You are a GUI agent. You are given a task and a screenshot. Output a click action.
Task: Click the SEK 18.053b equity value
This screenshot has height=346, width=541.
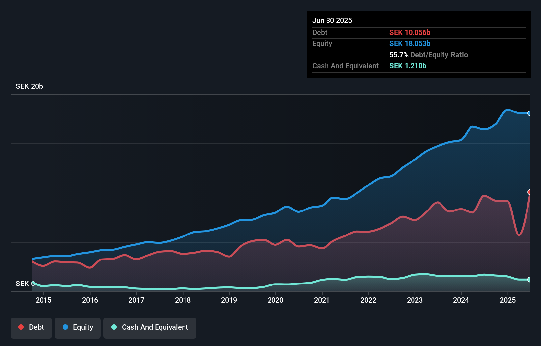410,44
